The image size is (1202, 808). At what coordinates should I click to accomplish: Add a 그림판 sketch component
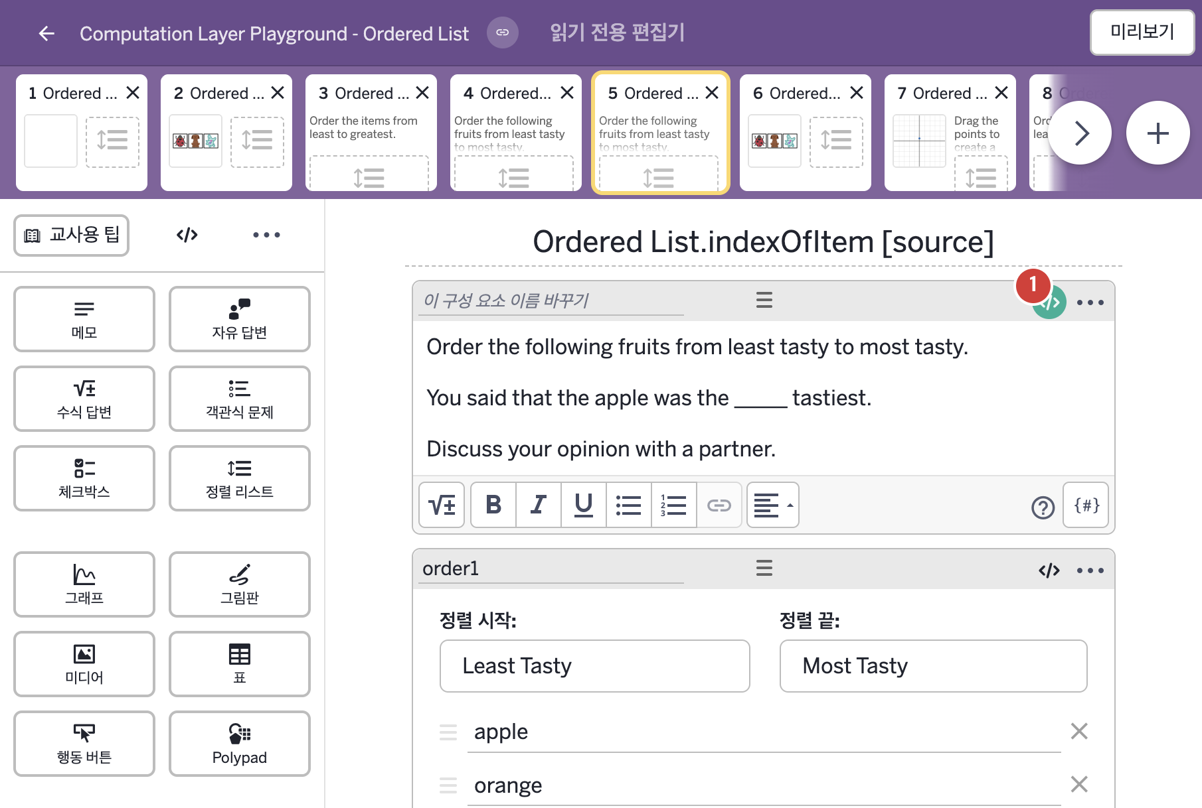click(x=240, y=584)
